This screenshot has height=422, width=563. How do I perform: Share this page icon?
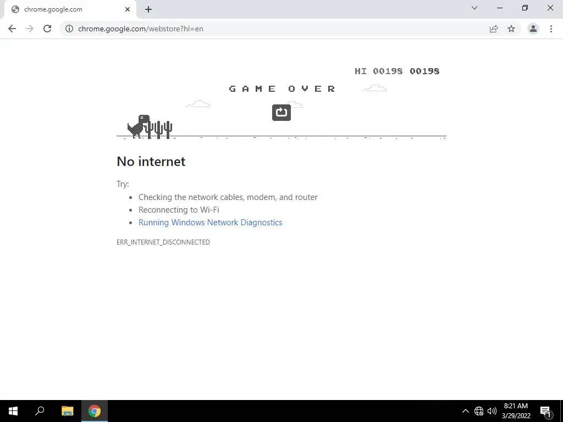[494, 29]
